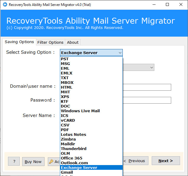Select Office 365 in the dropdown list

(x=71, y=158)
